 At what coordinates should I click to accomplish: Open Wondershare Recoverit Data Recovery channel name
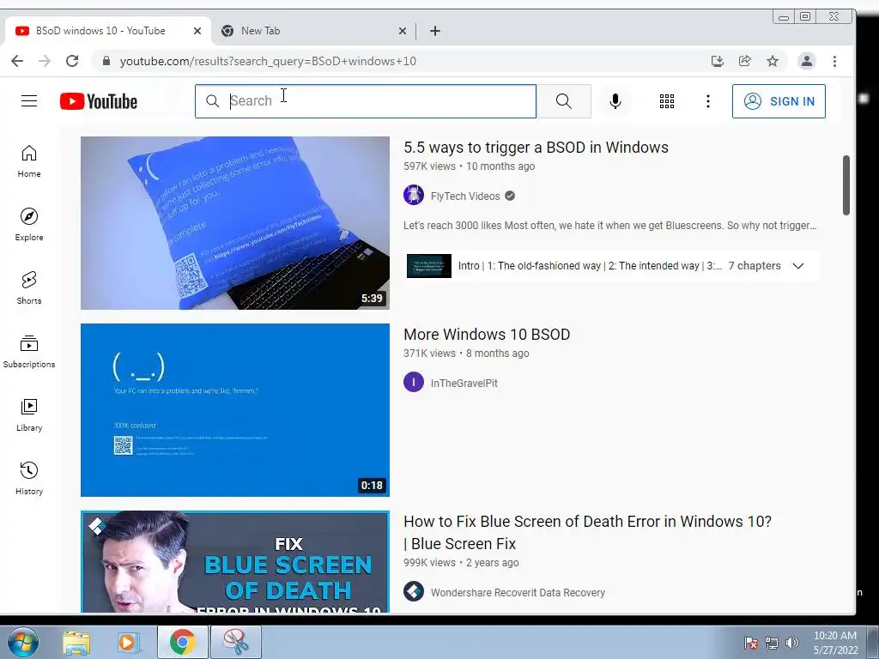tap(518, 592)
